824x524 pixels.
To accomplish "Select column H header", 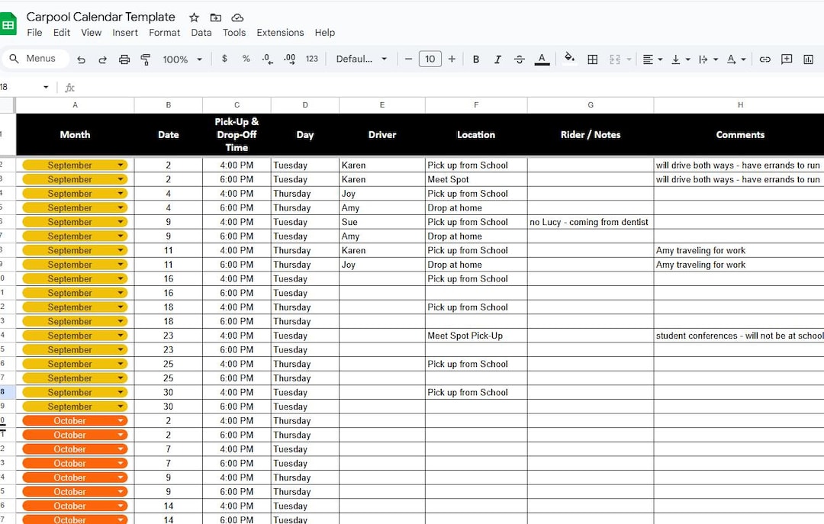I will [739, 105].
